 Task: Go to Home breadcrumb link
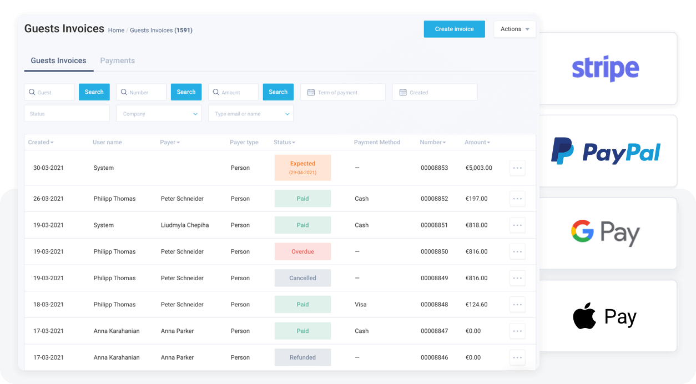click(116, 31)
